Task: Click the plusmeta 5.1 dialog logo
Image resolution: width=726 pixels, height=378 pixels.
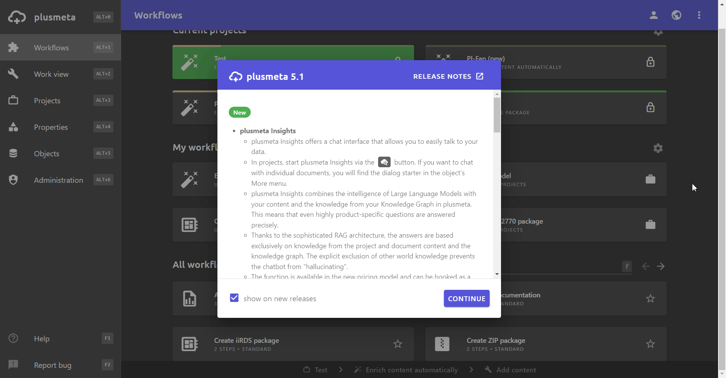Action: (x=236, y=76)
